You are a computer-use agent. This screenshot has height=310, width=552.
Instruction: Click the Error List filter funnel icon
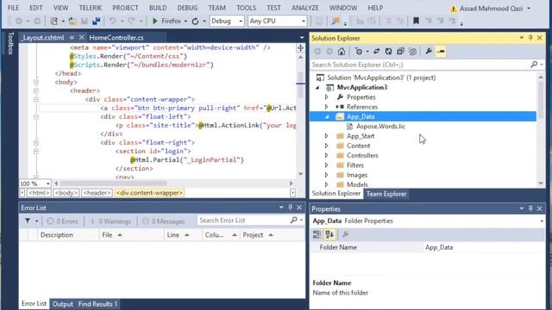[28, 220]
